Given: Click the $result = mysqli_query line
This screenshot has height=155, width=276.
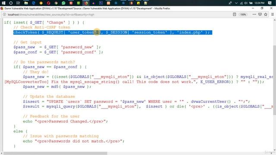Looking at the screenshot, I should 148,106.
